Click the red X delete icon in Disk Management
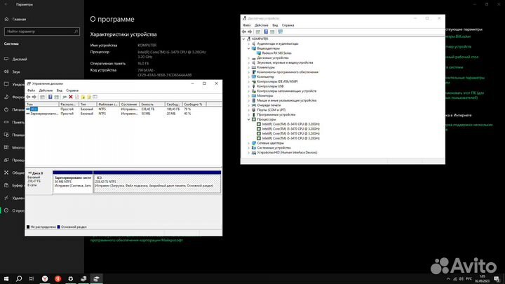 point(71,97)
